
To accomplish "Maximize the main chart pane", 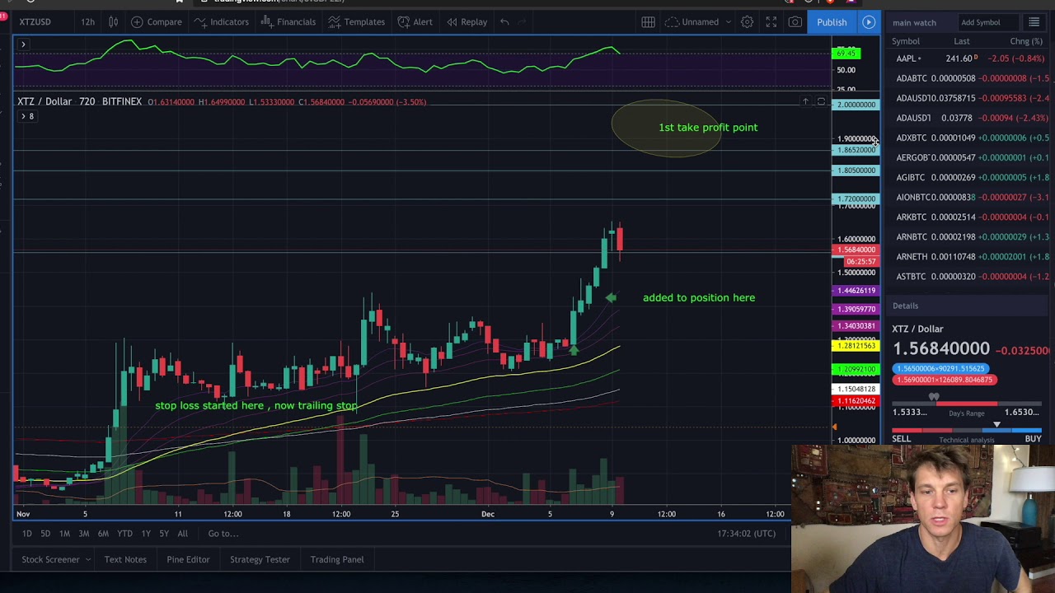I will (821, 101).
